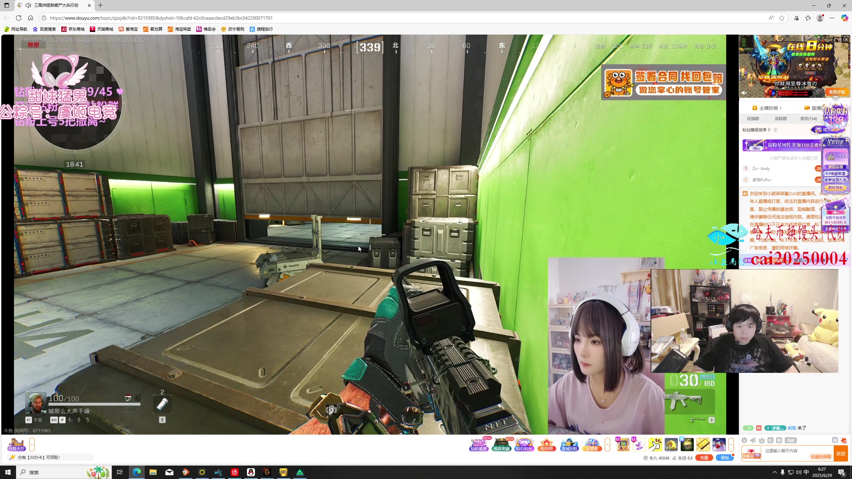Open the 粉丝团 fan club icon
The height and width of the screenshot is (479, 852).
click(x=547, y=444)
